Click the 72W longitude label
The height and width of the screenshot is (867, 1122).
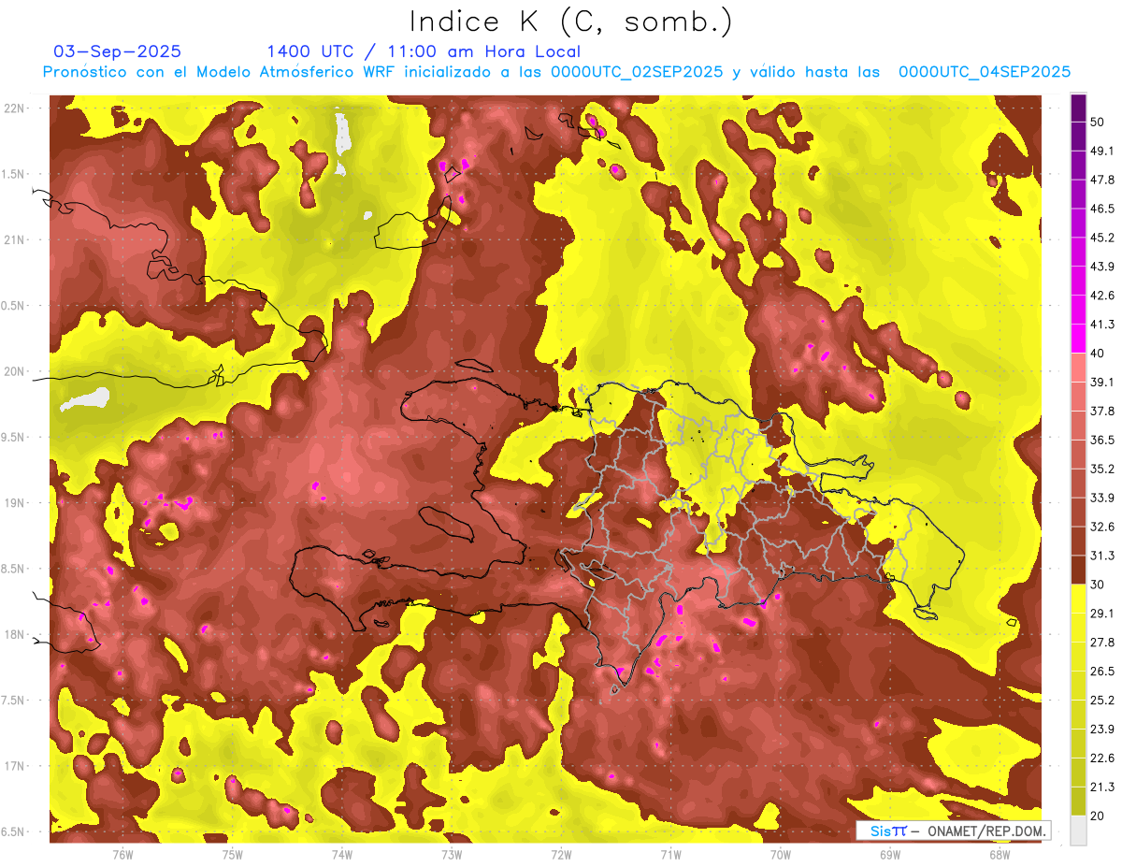click(561, 854)
